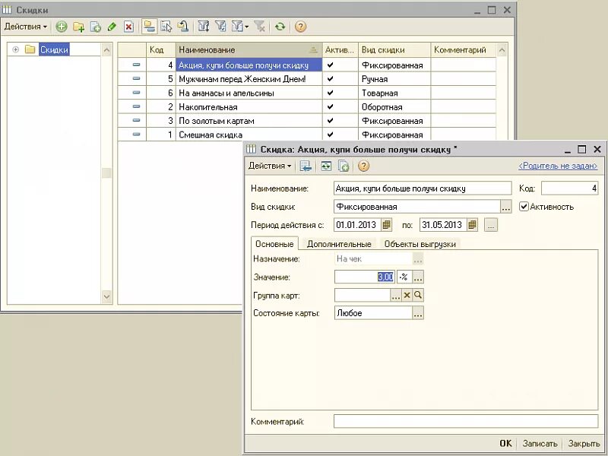The image size is (608, 456).
Task: Open calendar for the end date 31.05.2013
Action: (472, 225)
